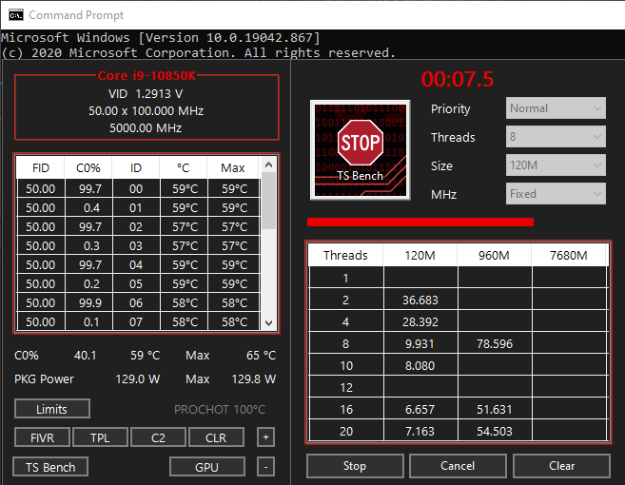Click the 65 °C max temperature value

pos(262,355)
